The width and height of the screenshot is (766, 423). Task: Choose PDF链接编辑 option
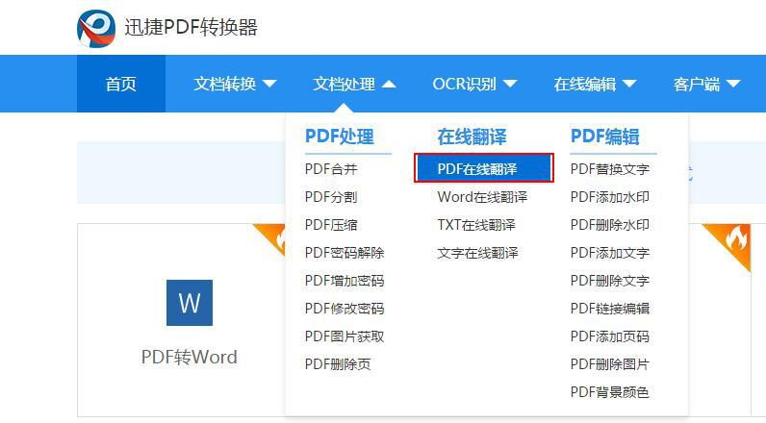(610, 309)
